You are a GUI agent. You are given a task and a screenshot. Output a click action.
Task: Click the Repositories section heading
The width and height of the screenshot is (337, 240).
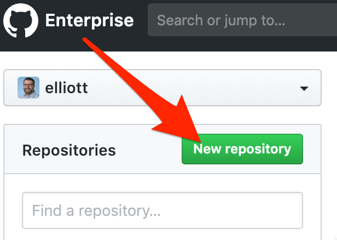click(x=69, y=150)
